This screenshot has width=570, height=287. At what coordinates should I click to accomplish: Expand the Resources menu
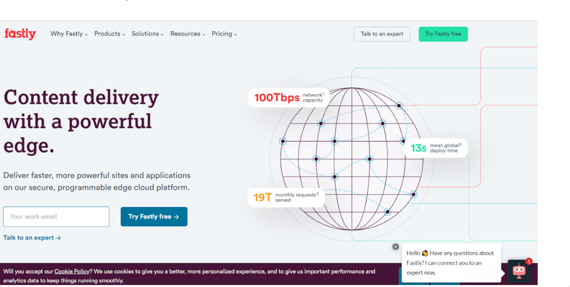coord(188,34)
